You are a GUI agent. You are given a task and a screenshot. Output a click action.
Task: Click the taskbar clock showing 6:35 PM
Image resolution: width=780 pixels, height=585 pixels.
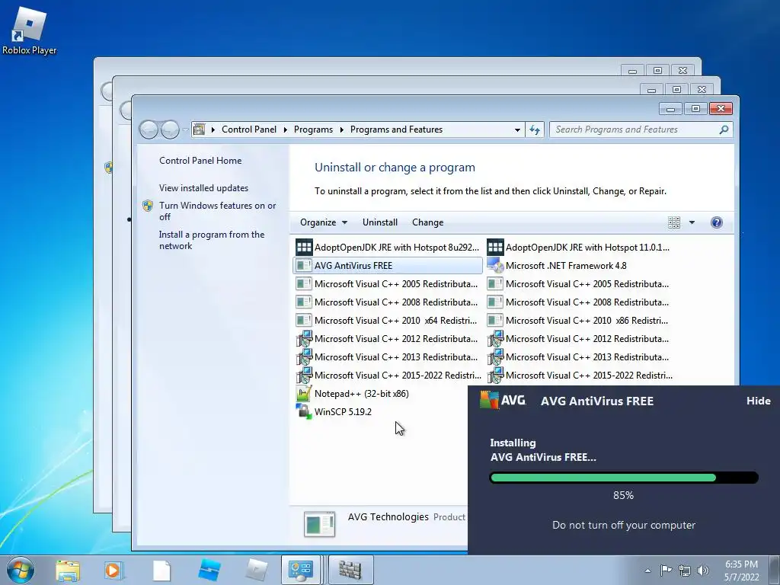click(741, 571)
